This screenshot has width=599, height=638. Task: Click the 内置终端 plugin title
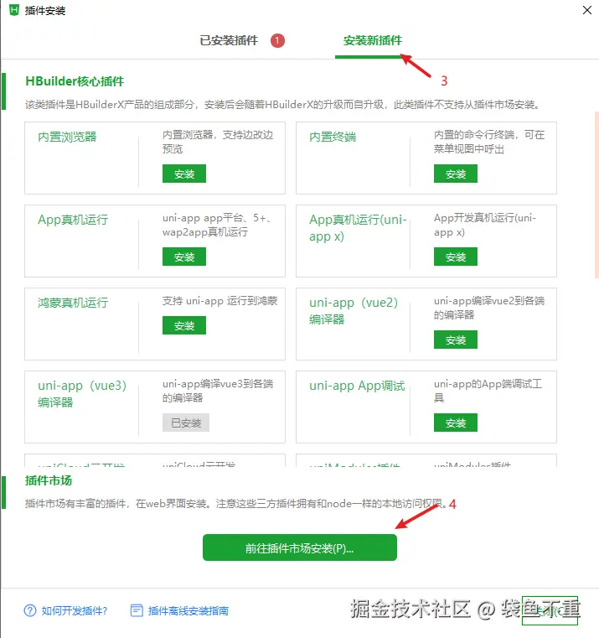333,137
